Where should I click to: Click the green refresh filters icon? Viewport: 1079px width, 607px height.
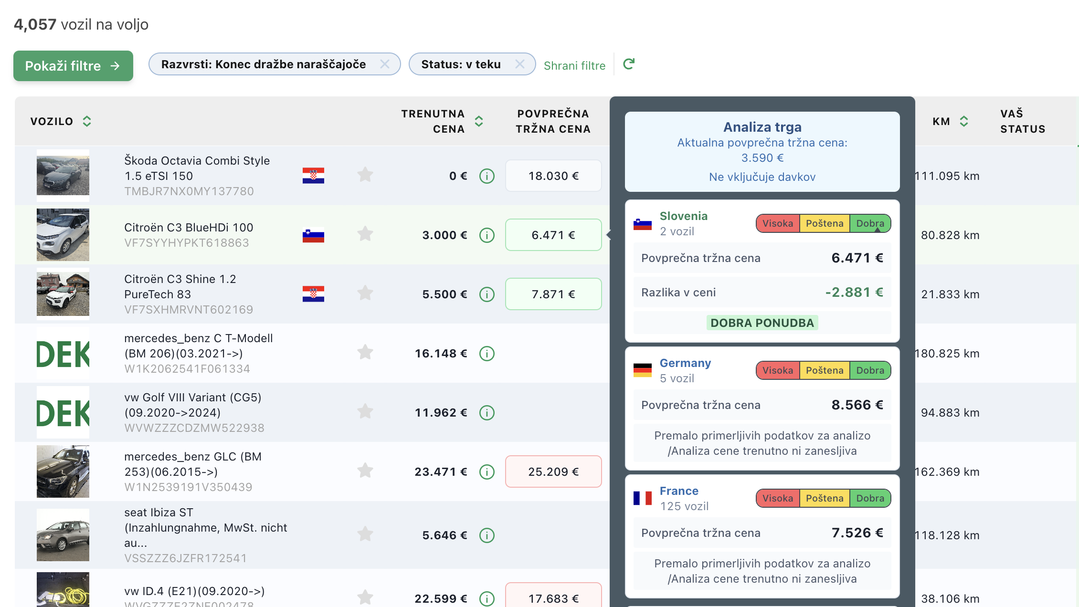click(x=628, y=64)
